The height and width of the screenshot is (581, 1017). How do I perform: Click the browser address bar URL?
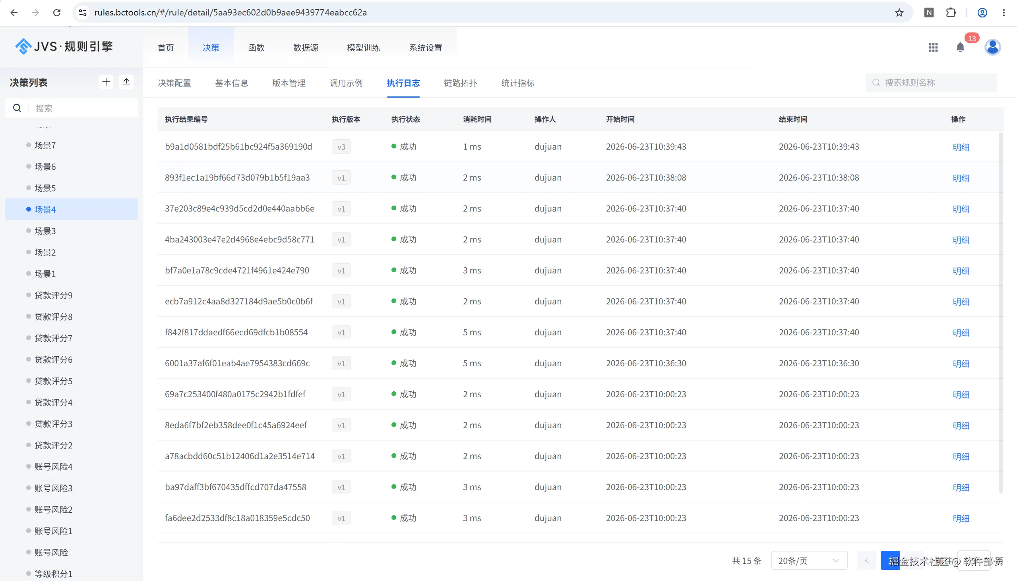tap(230, 12)
